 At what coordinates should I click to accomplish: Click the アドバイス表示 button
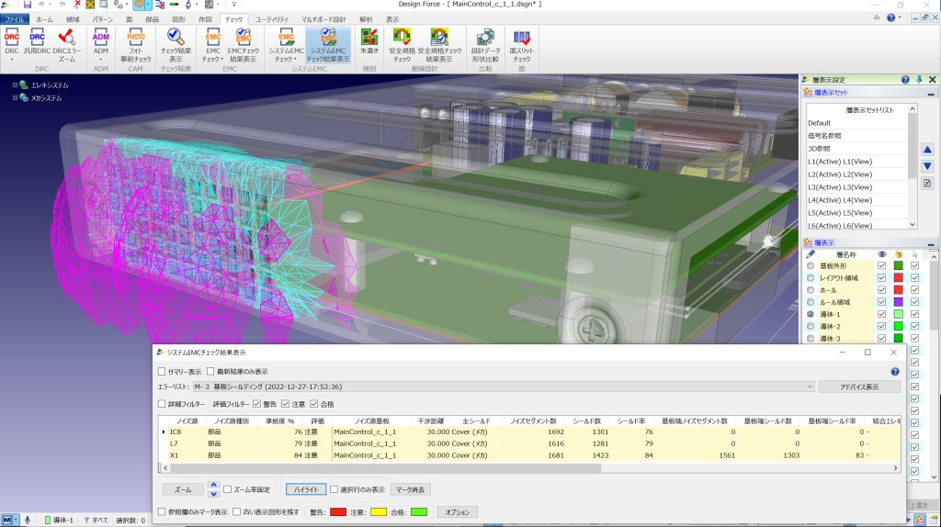pos(859,387)
